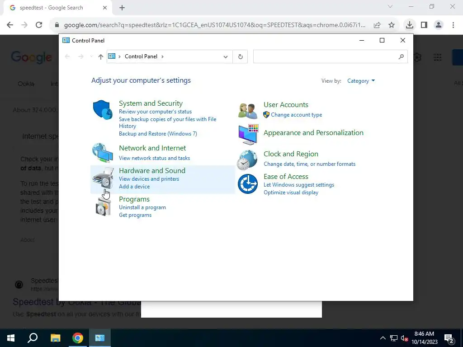The width and height of the screenshot is (463, 347).
Task: Open System and Security category
Action: tap(151, 103)
